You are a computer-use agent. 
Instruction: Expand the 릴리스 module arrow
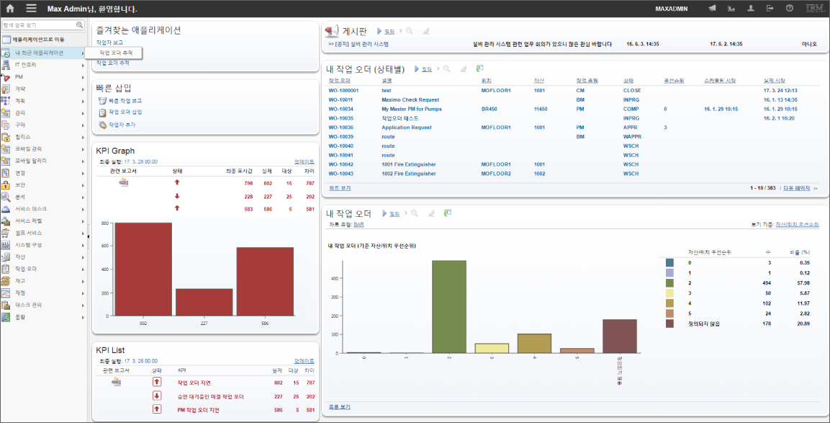(x=83, y=137)
